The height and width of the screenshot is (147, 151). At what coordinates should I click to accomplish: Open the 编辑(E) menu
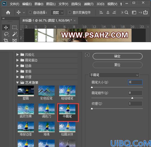(x=27, y=4)
